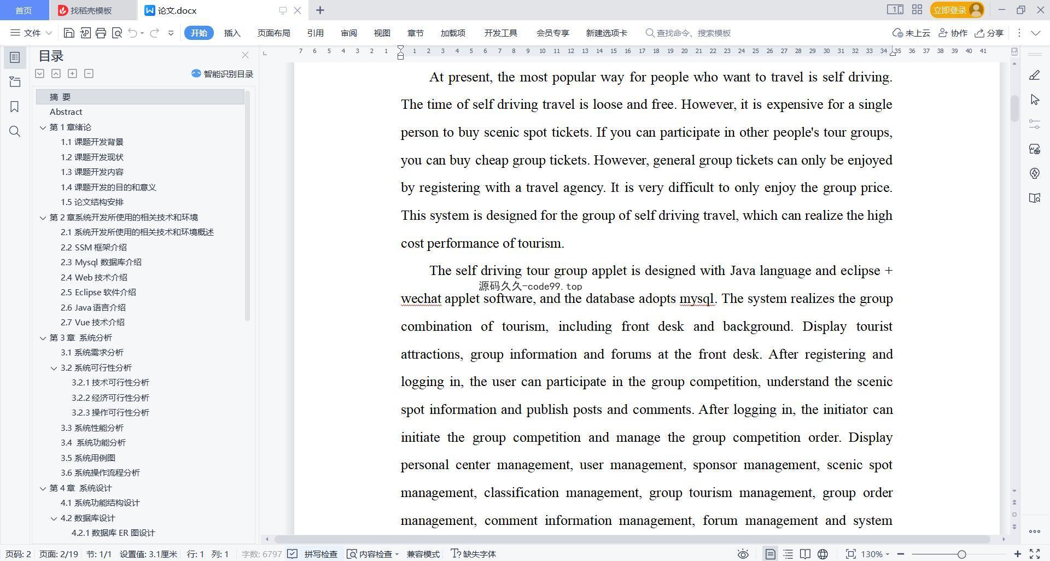Click the add heading plus icon

click(72, 73)
